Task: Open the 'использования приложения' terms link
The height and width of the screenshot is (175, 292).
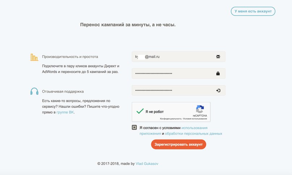Action: (x=173, y=131)
